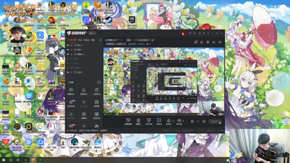Screen dimensions: 290x163
Task: Click the room number 4148799
Action: pos(141,44)
